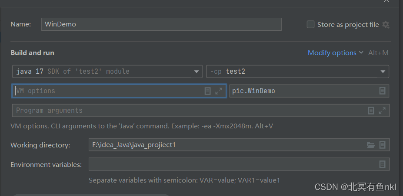Viewport: 403px width, 196px height.
Task: Click the Name field containing WinDemo
Action: pyautogui.click(x=161, y=24)
